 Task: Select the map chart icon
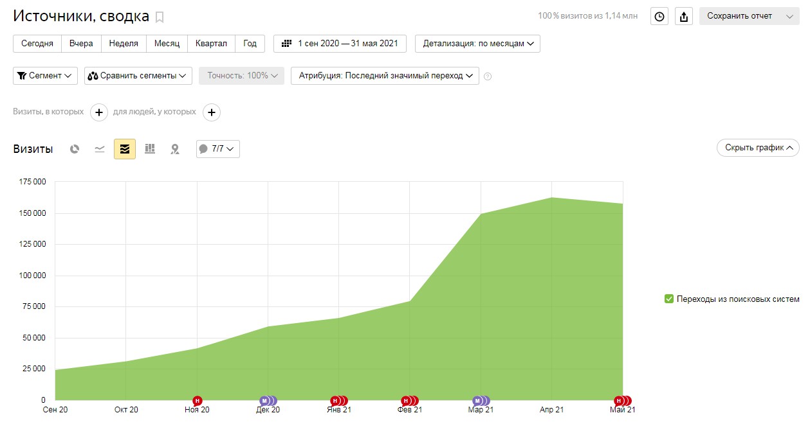pyautogui.click(x=175, y=149)
